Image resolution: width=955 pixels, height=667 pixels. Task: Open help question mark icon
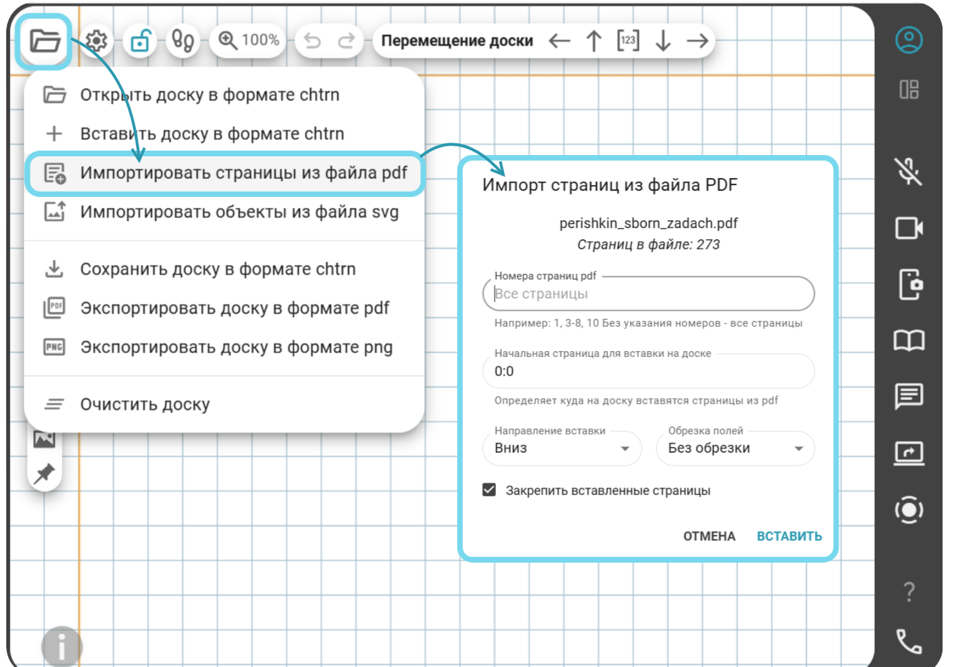(909, 591)
